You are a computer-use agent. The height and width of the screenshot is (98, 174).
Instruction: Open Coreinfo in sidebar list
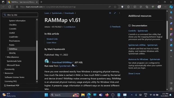click(x=13, y=29)
